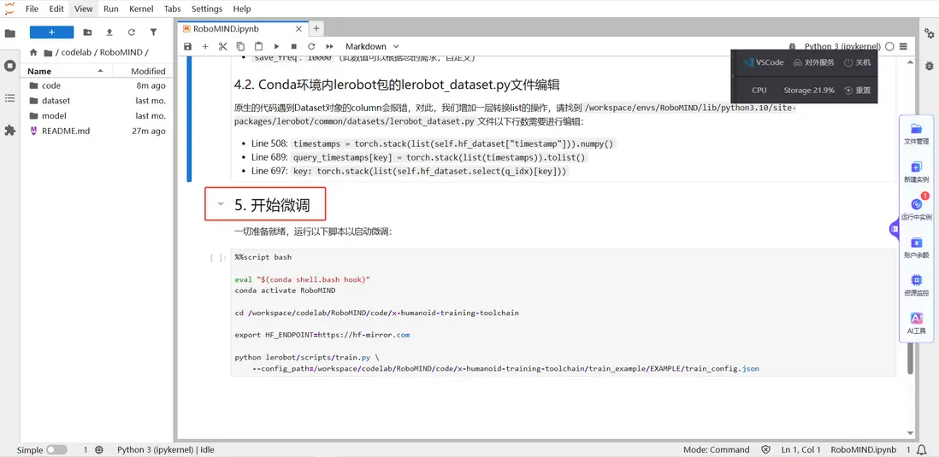Restart kernel and run all cells
The width and height of the screenshot is (939, 457).
(329, 47)
